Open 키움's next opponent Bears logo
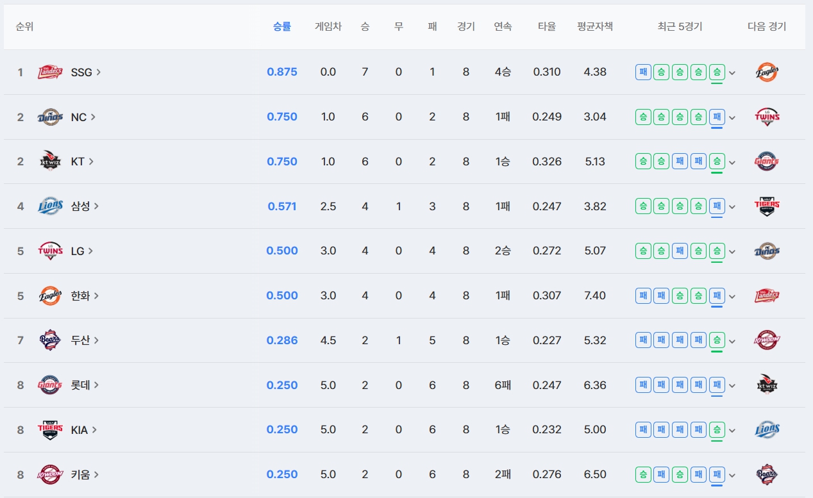The width and height of the screenshot is (813, 498). (x=767, y=475)
